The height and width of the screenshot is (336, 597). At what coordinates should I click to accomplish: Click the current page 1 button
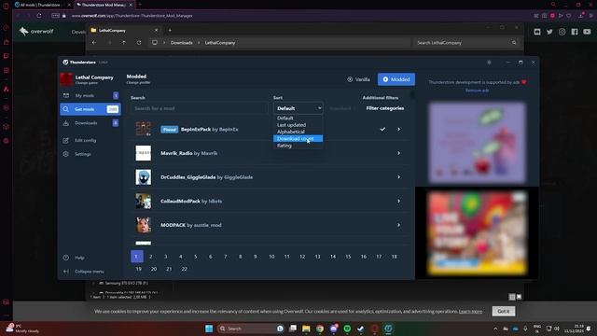point(137,257)
